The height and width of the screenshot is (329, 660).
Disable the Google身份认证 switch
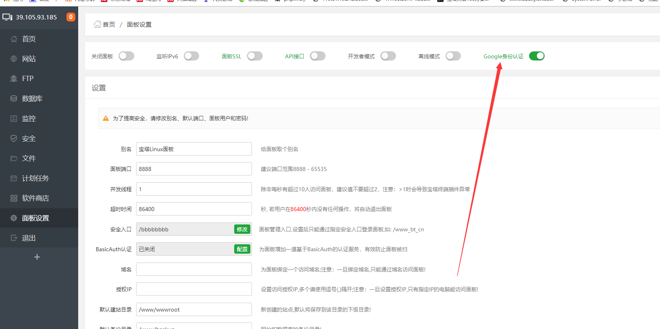click(537, 56)
